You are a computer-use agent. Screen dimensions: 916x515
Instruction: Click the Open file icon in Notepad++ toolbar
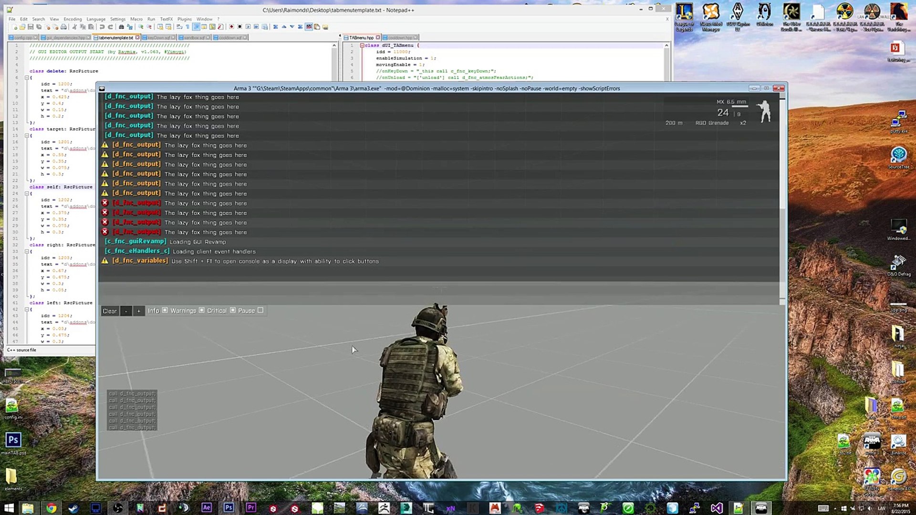(x=22, y=27)
